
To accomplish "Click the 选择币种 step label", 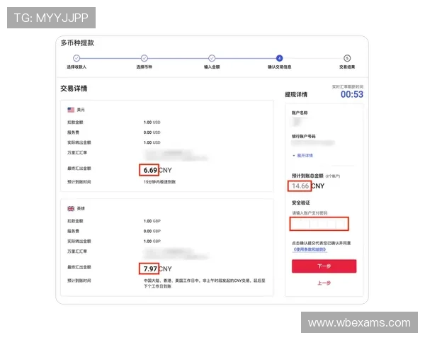I will point(144,67).
